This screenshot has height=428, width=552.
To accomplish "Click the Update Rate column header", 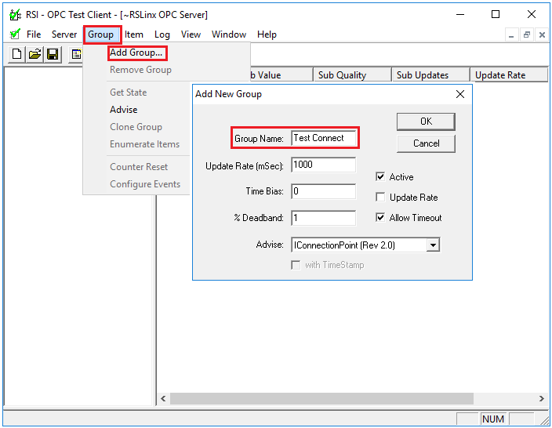I will [509, 75].
